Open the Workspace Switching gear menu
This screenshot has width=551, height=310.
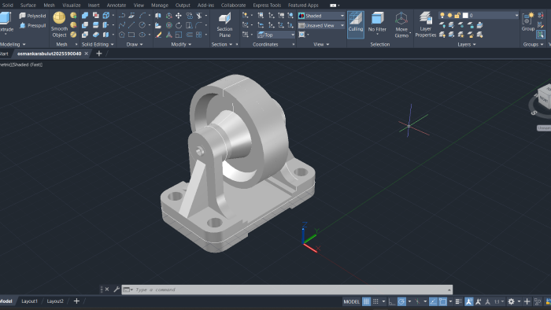point(512,301)
